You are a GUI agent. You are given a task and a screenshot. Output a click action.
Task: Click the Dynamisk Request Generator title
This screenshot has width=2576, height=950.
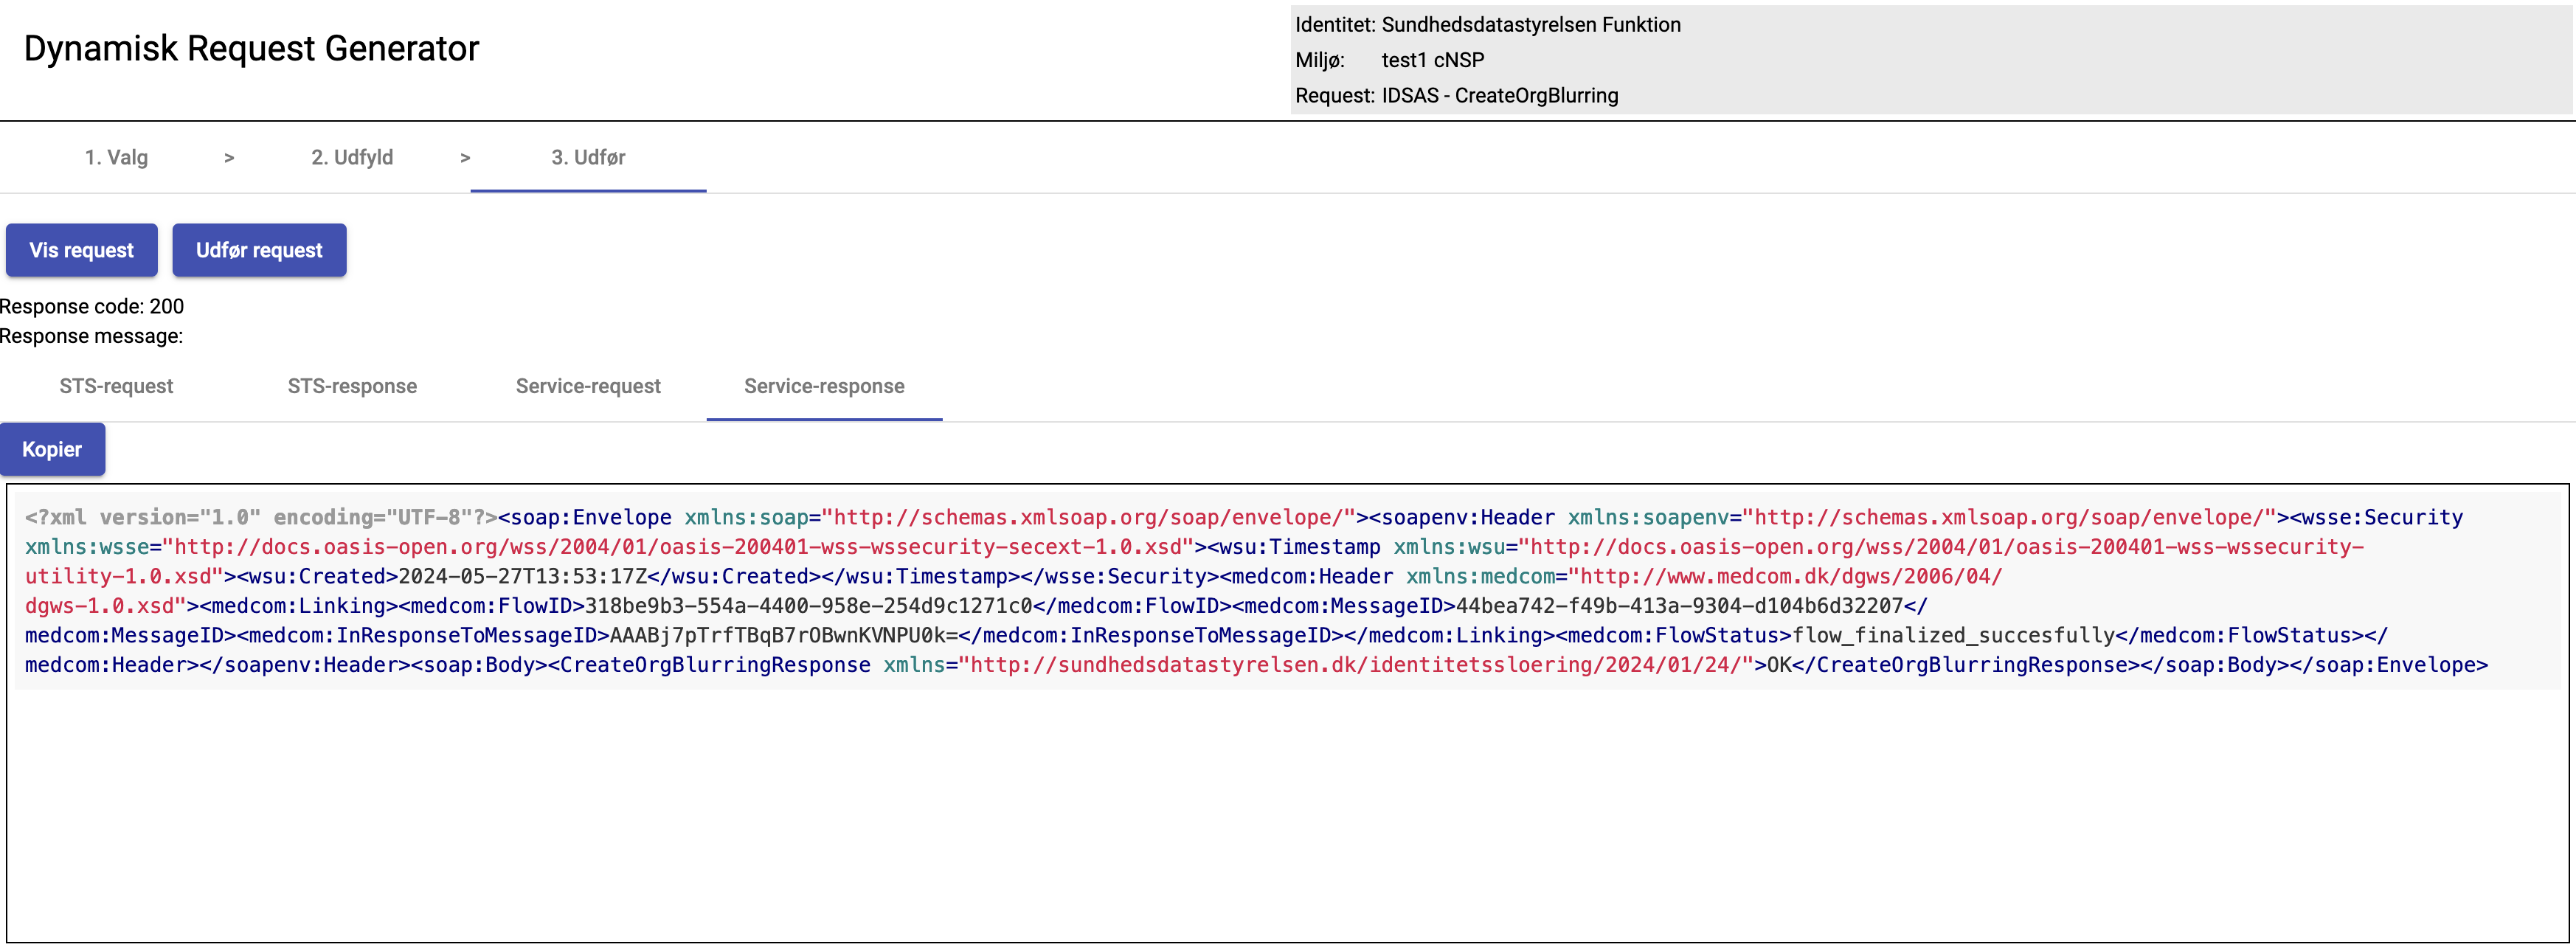251,48
